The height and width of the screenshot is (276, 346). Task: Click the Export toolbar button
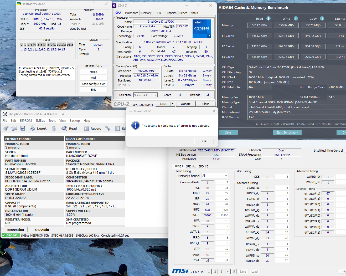tap(38, 128)
